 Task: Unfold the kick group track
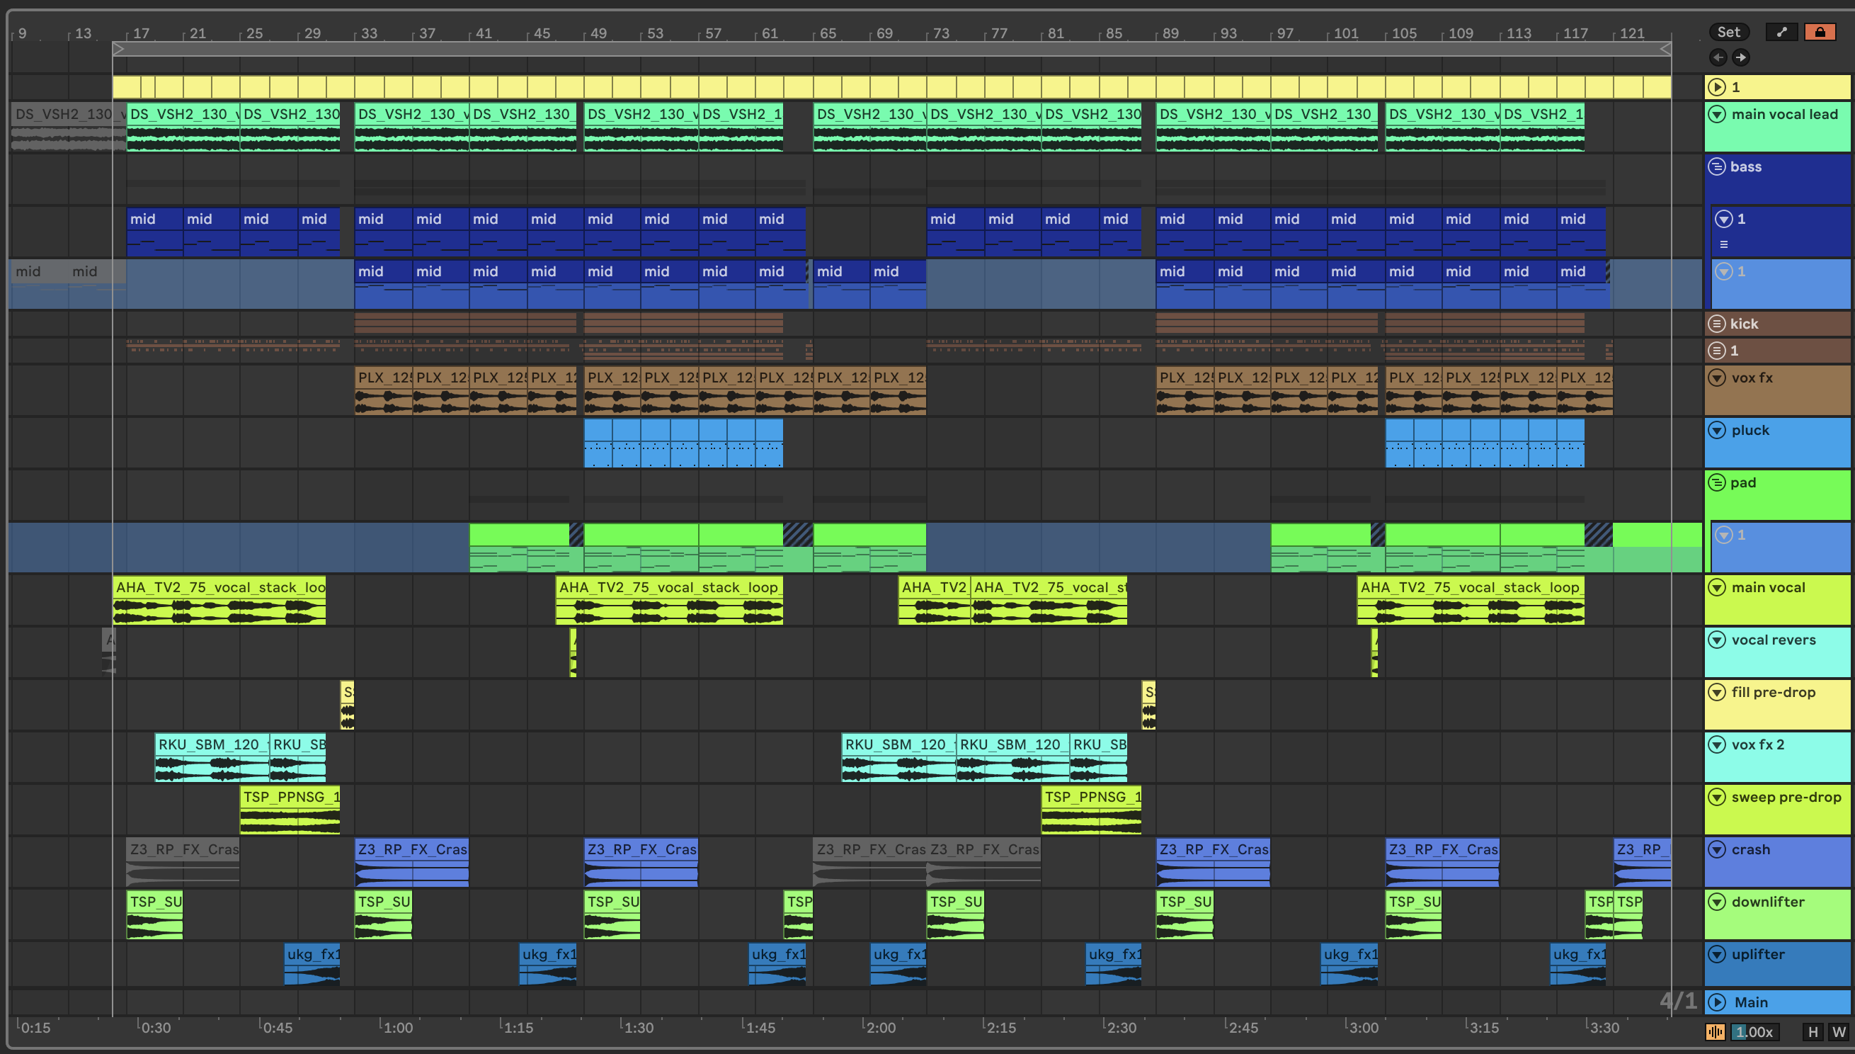tap(1717, 324)
